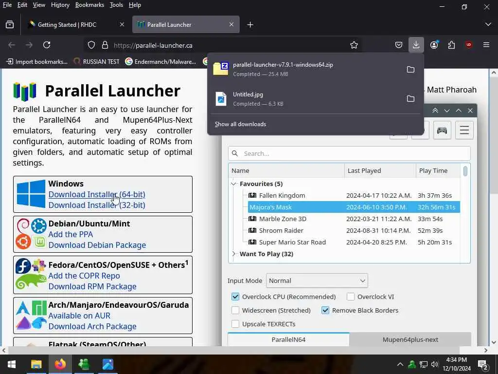498x374 pixels.
Task: Click the down chevron in launcher title bar
Action: [447, 111]
